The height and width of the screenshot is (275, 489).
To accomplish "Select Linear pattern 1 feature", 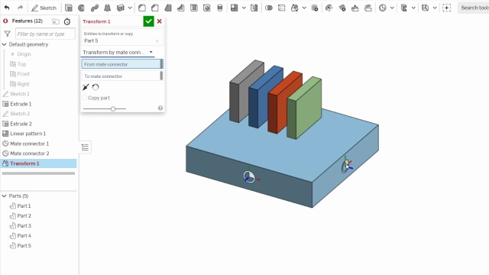I will [28, 134].
